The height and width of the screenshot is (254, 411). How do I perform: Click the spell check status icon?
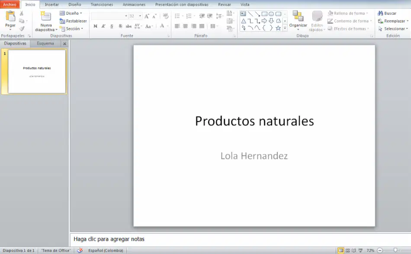tap(80, 251)
